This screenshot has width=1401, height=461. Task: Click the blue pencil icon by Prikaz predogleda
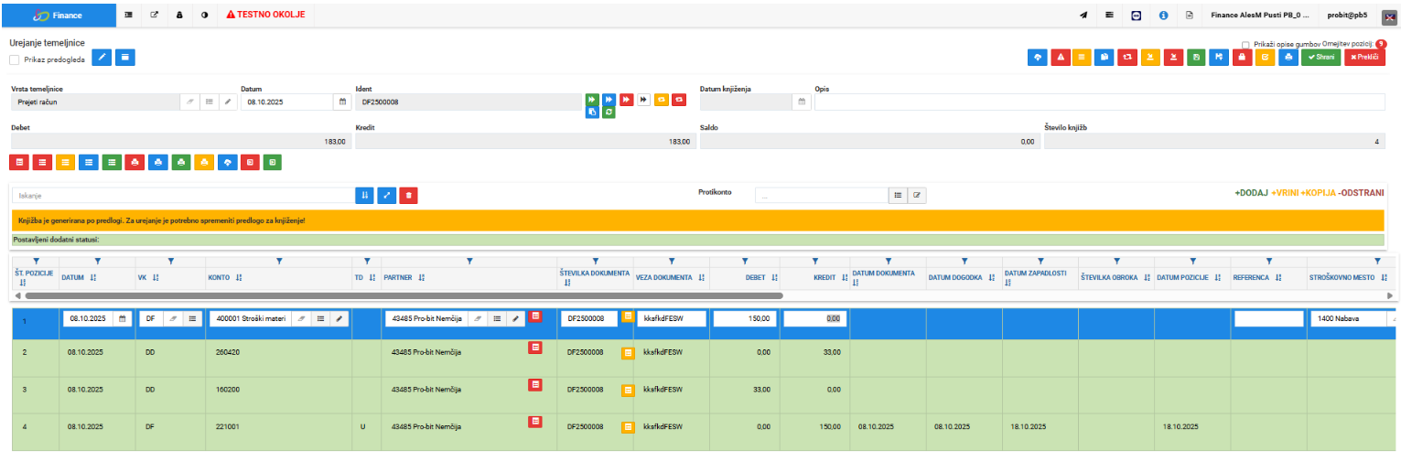(x=102, y=58)
